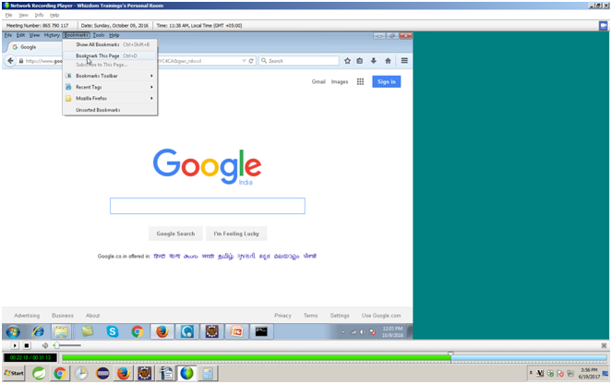
Task: Open the Settings footer link
Action: 340,316
